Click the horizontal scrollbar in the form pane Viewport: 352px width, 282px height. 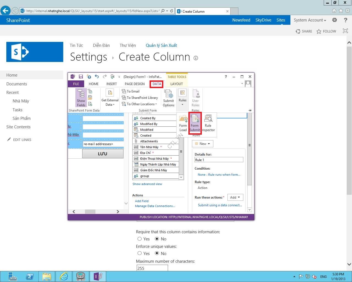(x=90, y=211)
